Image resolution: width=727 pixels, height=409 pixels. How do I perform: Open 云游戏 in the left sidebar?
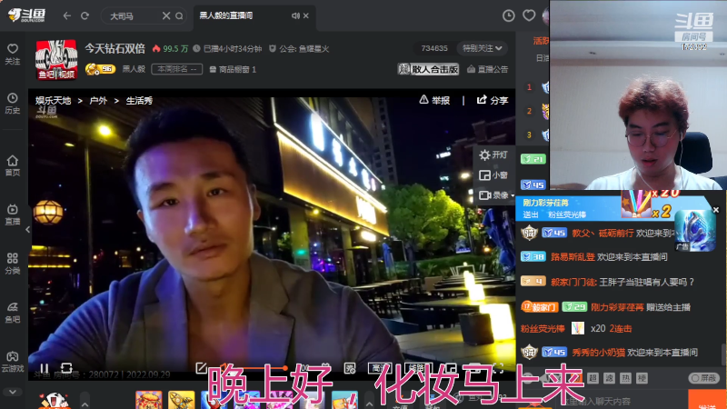(13, 362)
